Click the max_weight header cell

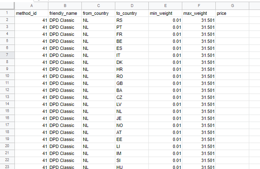[x=199, y=13]
